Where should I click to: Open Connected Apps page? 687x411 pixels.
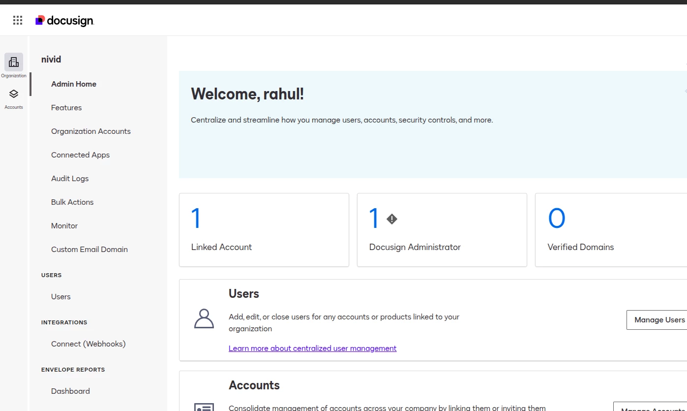tap(80, 155)
